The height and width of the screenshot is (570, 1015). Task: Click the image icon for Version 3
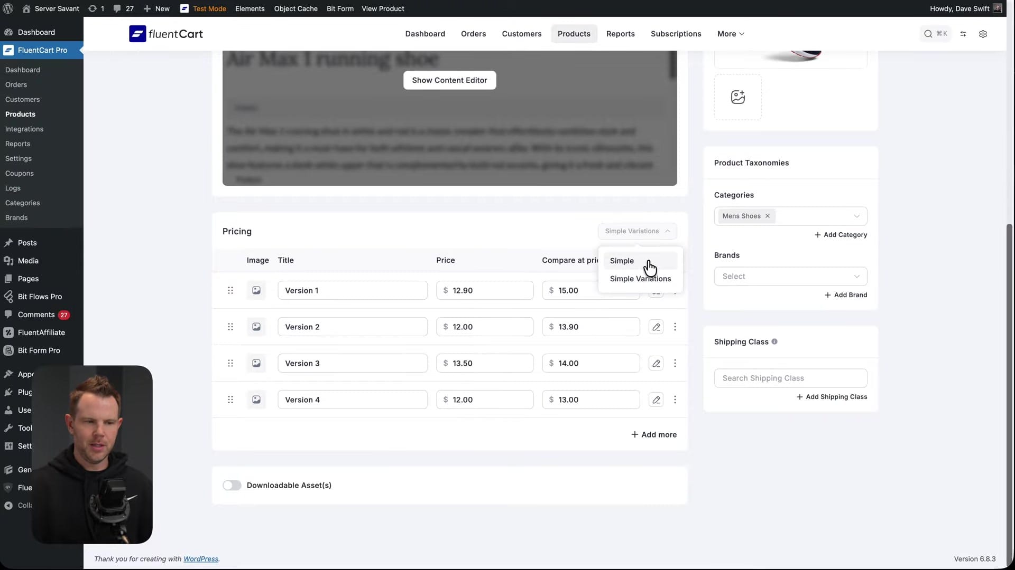click(x=256, y=363)
